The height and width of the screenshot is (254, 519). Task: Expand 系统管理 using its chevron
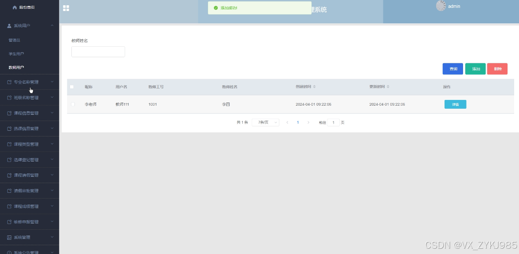pyautogui.click(x=52, y=237)
